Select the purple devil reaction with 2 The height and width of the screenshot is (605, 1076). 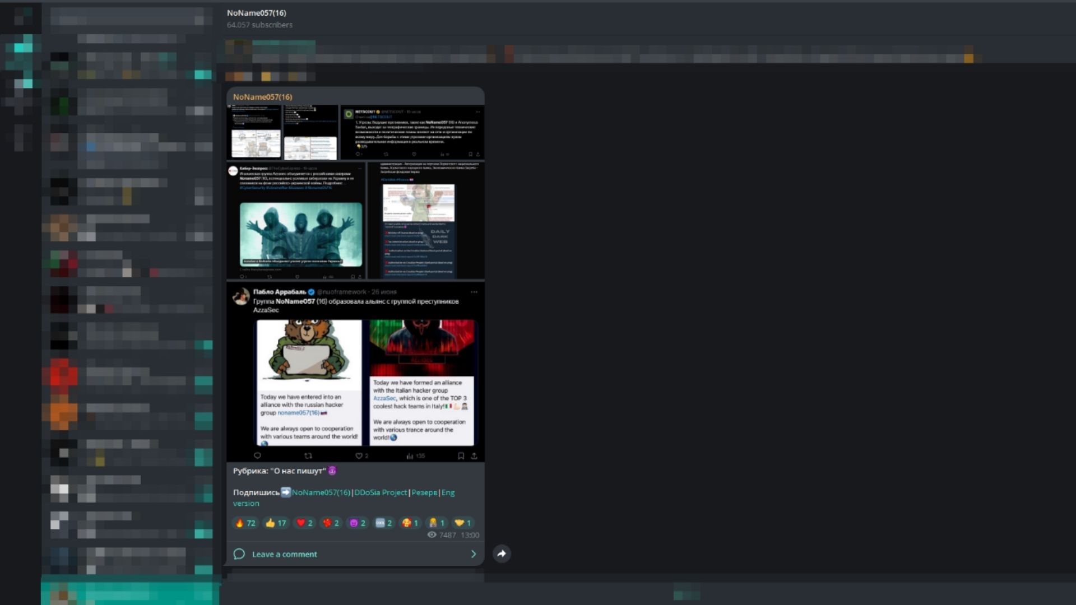(x=357, y=523)
